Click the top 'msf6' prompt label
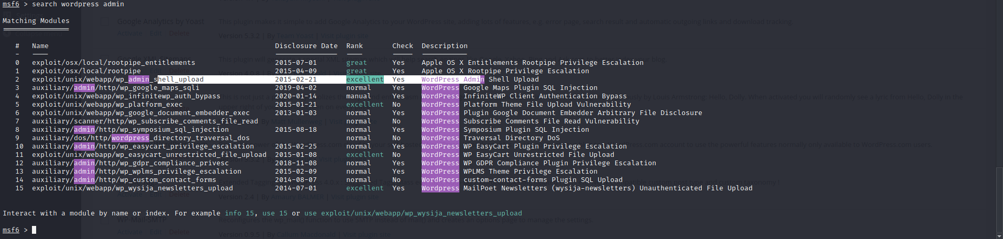Screen dimensions: 1003x239 tap(11, 4)
